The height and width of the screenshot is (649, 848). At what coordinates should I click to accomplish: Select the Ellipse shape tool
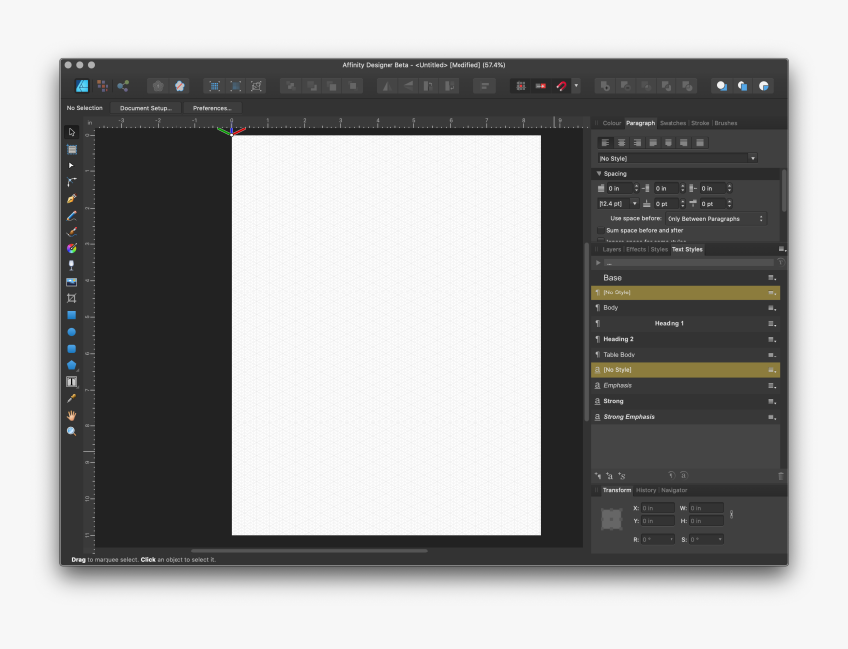(x=71, y=332)
